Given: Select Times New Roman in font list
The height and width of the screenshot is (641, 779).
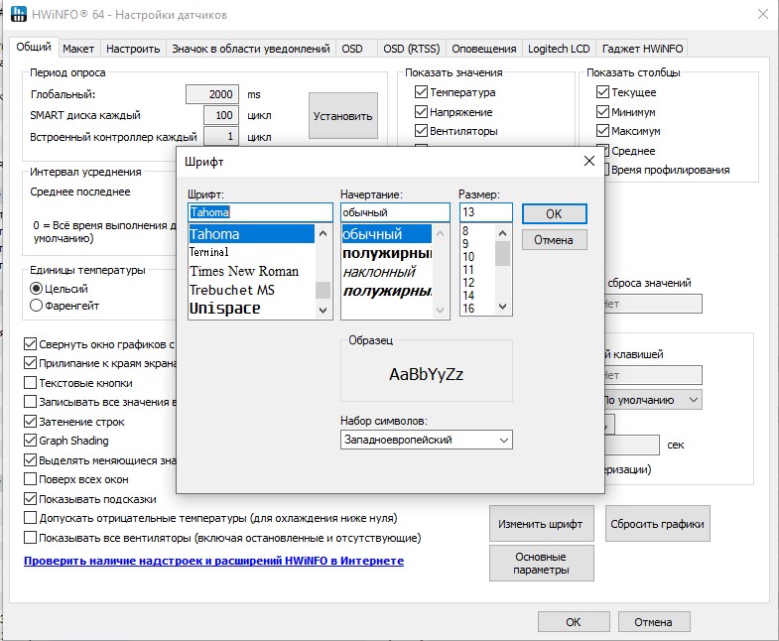Looking at the screenshot, I should coord(243,271).
